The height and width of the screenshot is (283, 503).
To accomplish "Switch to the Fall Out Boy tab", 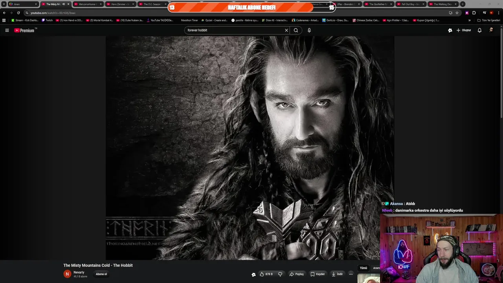I will [x=411, y=4].
